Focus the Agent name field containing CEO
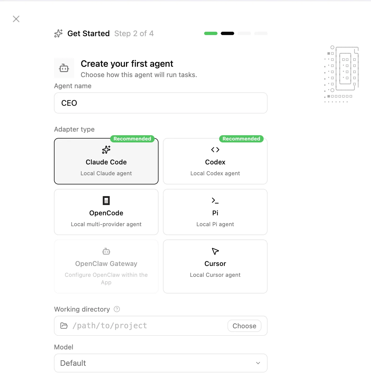The height and width of the screenshot is (380, 371). point(161,103)
